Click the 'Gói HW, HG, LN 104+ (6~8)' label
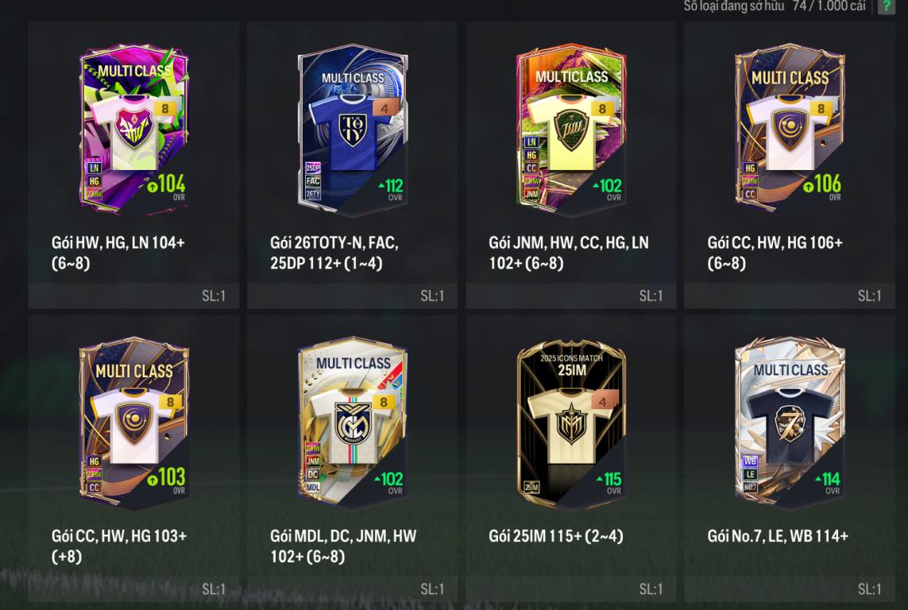This screenshot has height=610, width=908. click(118, 253)
